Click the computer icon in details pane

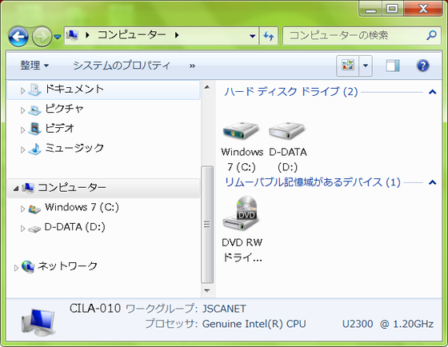pyautogui.click(x=38, y=322)
